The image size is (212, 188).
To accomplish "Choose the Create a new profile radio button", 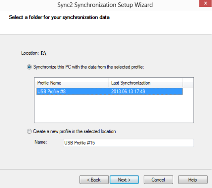I will click(29, 131).
